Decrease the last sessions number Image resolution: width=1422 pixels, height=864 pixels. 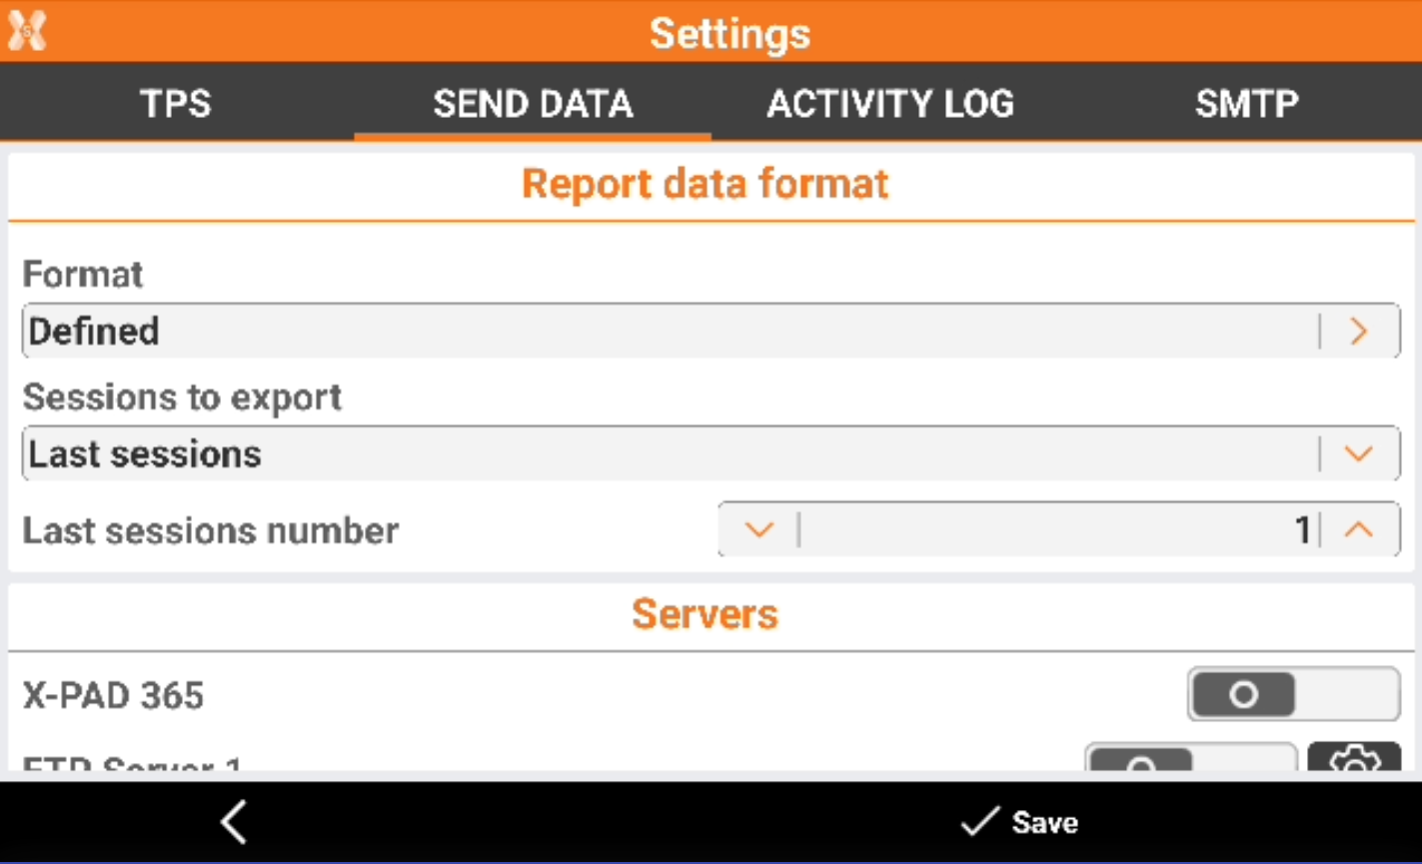pos(758,529)
